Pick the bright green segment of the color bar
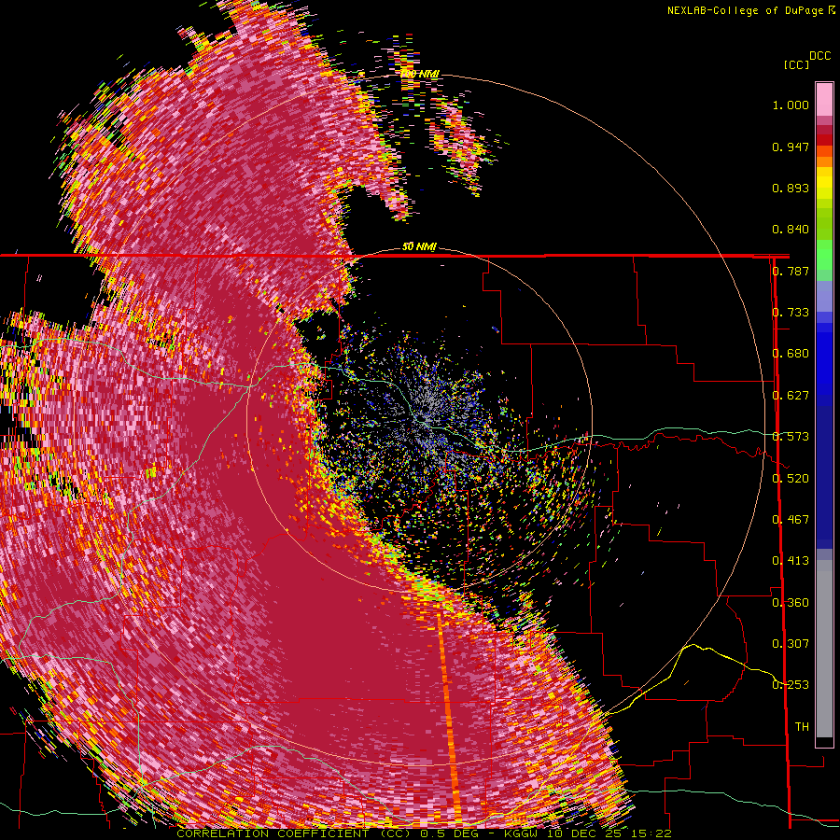840x840 pixels. click(x=824, y=255)
